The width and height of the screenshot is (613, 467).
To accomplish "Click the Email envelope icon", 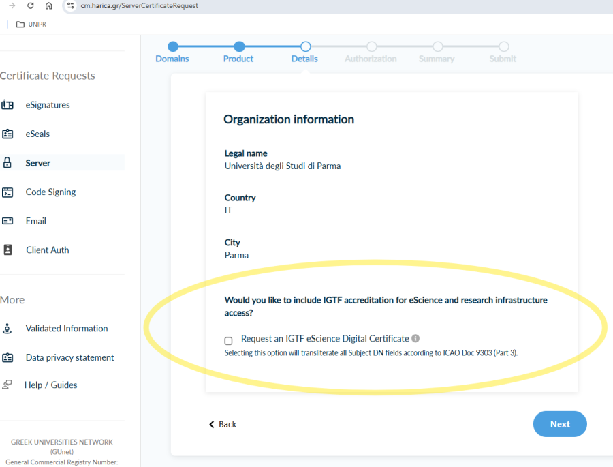I will click(7, 221).
